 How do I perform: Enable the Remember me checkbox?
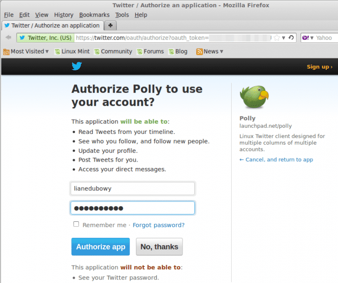(x=76, y=224)
